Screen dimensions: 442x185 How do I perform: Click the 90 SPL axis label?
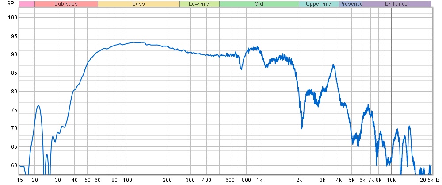pos(15,54)
